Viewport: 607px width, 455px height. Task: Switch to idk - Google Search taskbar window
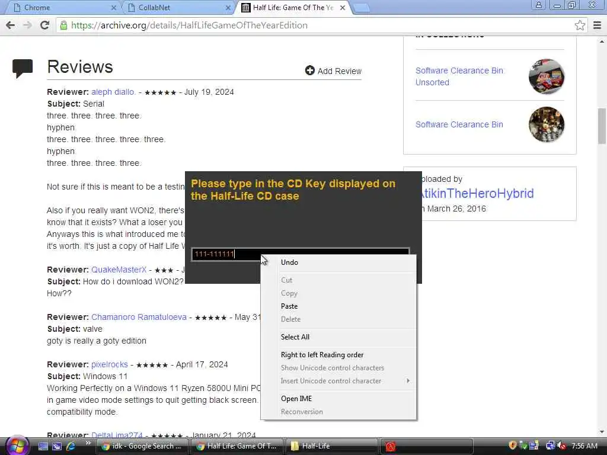pyautogui.click(x=142, y=446)
